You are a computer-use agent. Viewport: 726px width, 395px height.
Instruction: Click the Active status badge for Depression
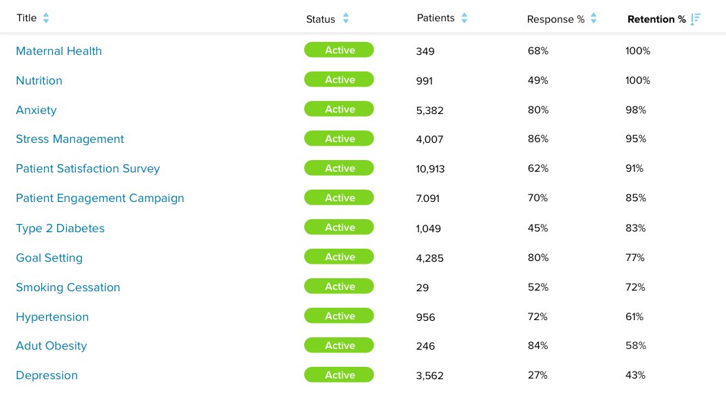click(339, 375)
